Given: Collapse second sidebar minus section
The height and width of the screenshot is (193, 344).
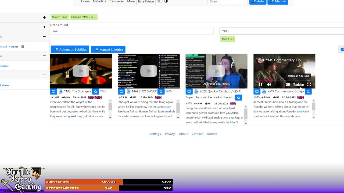Looking at the screenshot, I should (x=44, y=56).
